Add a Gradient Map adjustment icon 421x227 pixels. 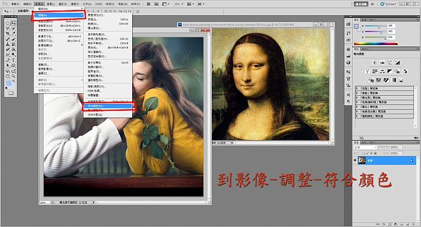[394, 80]
